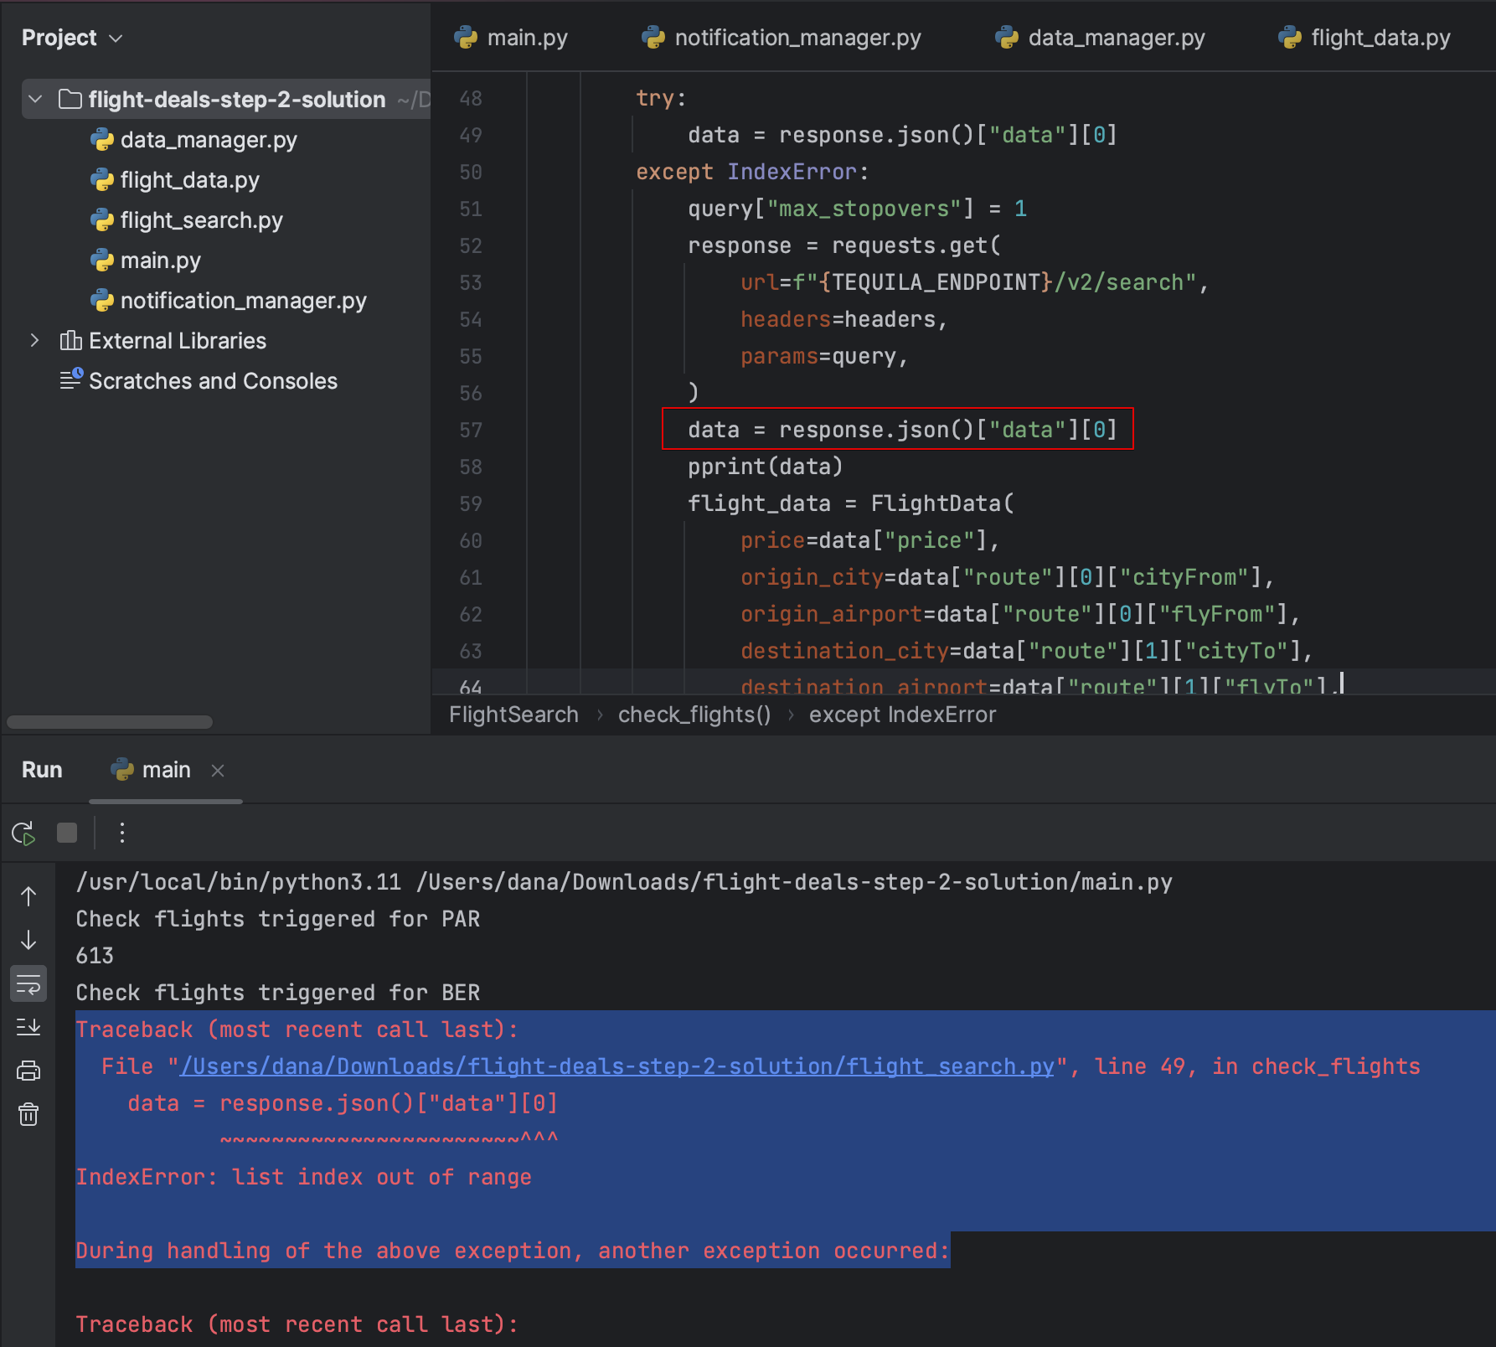The image size is (1496, 1347).
Task: Click 'IndexError: list index out of range' text
Action: [x=303, y=1177]
